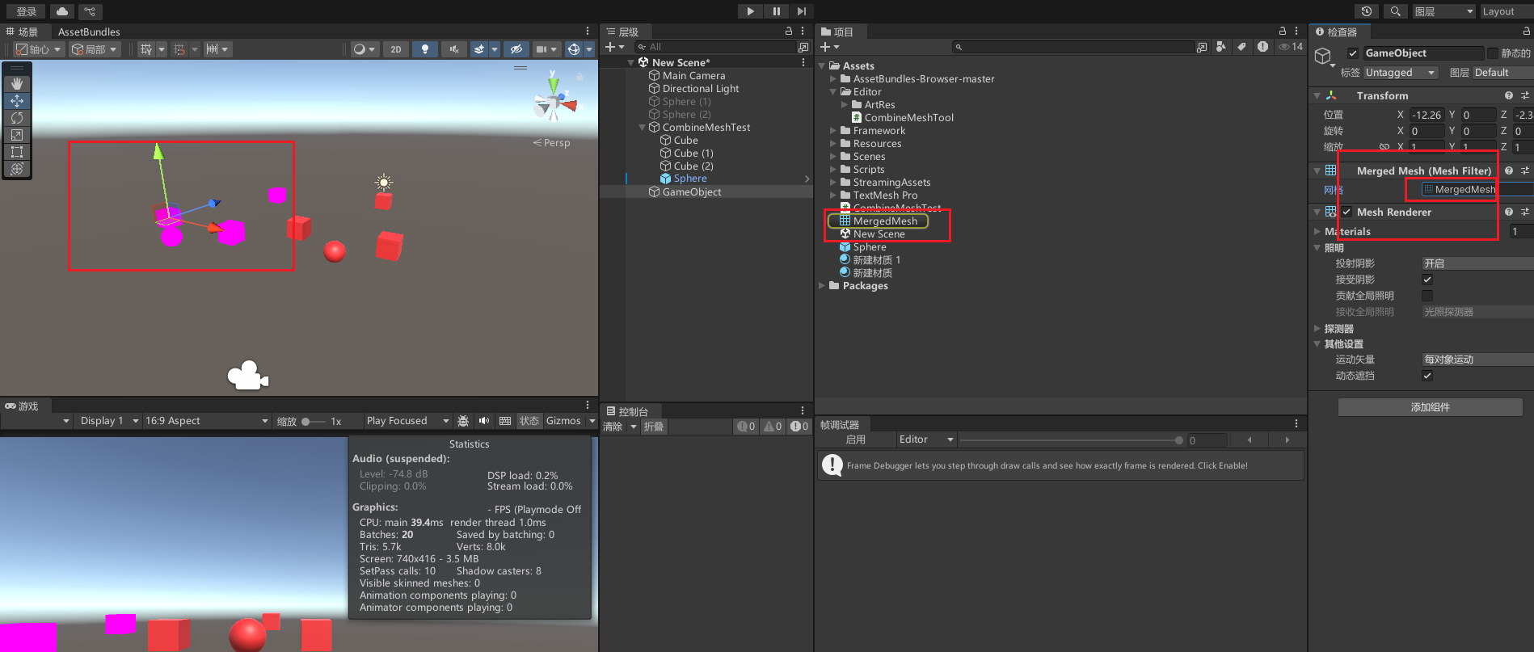The height and width of the screenshot is (652, 1534).
Task: Select the Rect transform tool
Action: (17, 152)
